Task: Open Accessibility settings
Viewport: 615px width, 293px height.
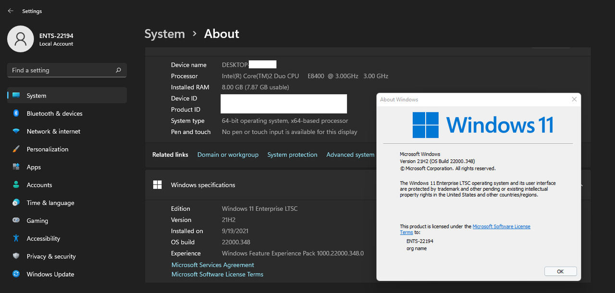Action: pyautogui.click(x=67, y=238)
